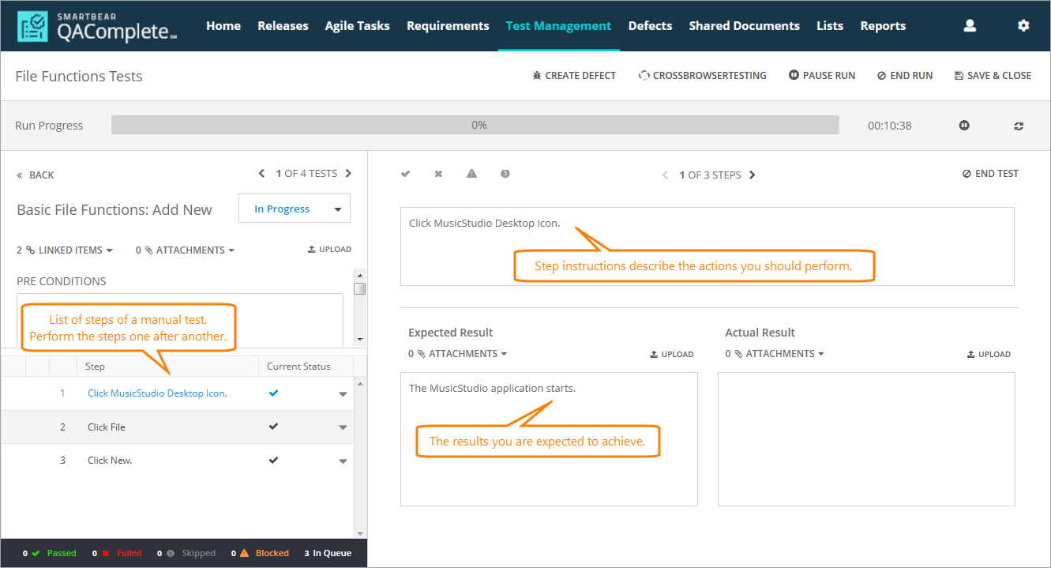Screen dimensions: 1051x568
Task: Click the Run Progress bar
Action: tap(475, 126)
